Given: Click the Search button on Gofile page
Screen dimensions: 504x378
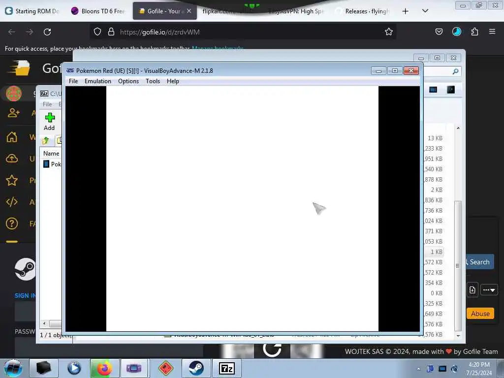Looking at the screenshot, I should (x=478, y=262).
